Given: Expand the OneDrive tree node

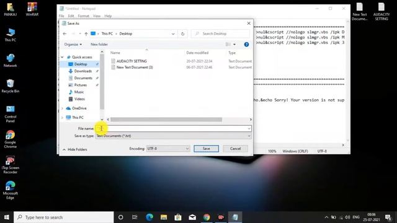Looking at the screenshot, I should pyautogui.click(x=62, y=108).
